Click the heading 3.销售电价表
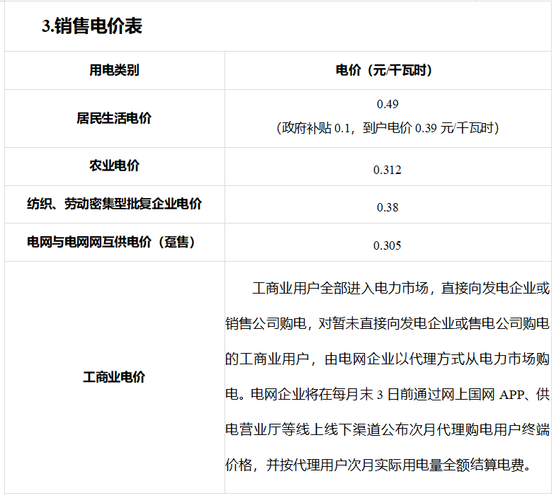Viewport: 556px width, 498px height. (x=92, y=26)
